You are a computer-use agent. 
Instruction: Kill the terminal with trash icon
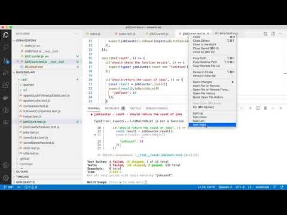pyautogui.click(x=265, y=108)
